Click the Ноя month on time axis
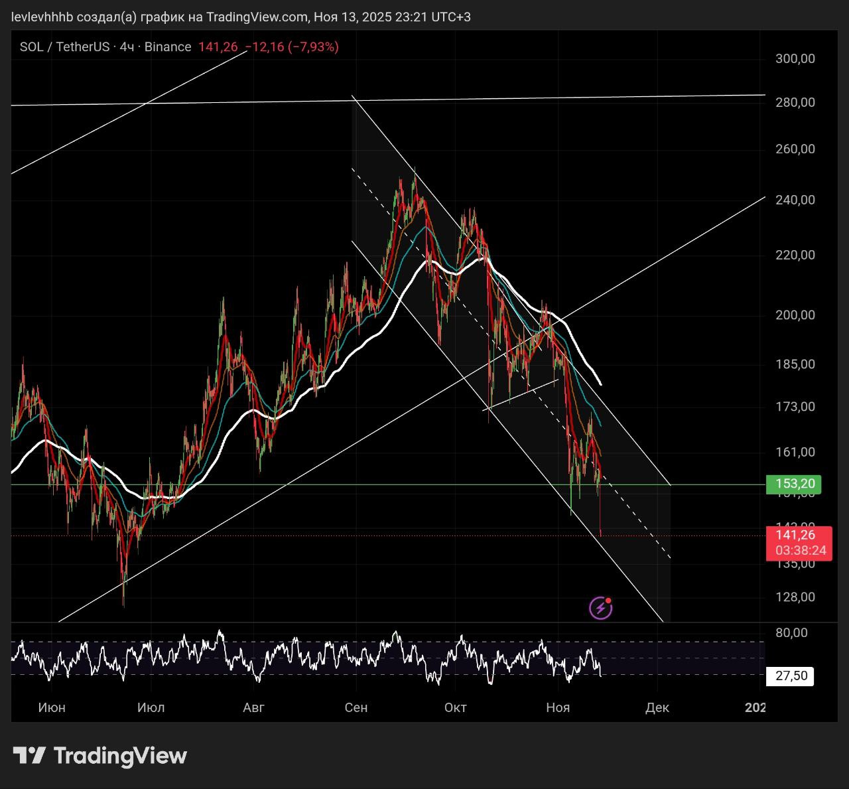849x789 pixels. (x=558, y=707)
